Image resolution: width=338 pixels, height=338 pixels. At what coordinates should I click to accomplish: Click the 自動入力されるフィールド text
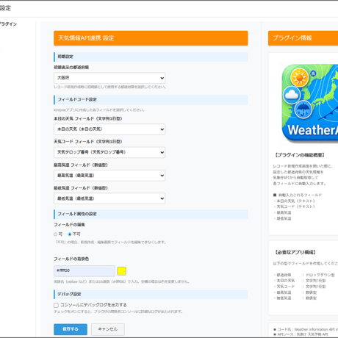pos(300,195)
